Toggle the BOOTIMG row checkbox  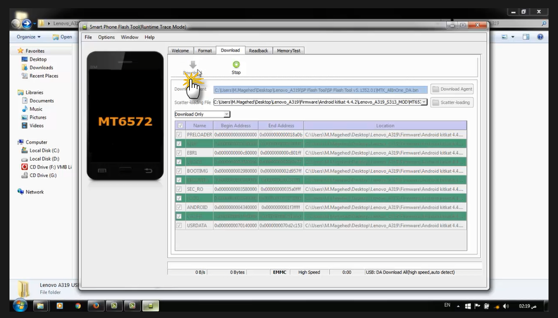[x=179, y=171]
